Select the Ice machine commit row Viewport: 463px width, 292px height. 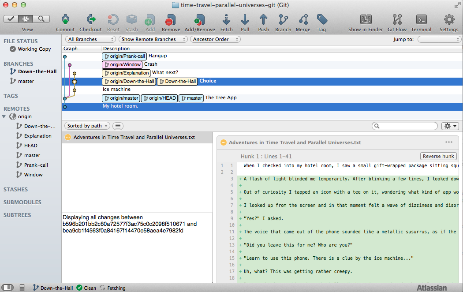tap(262, 90)
